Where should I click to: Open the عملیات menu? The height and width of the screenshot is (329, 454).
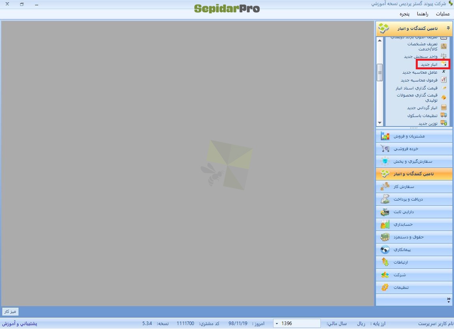[443, 14]
